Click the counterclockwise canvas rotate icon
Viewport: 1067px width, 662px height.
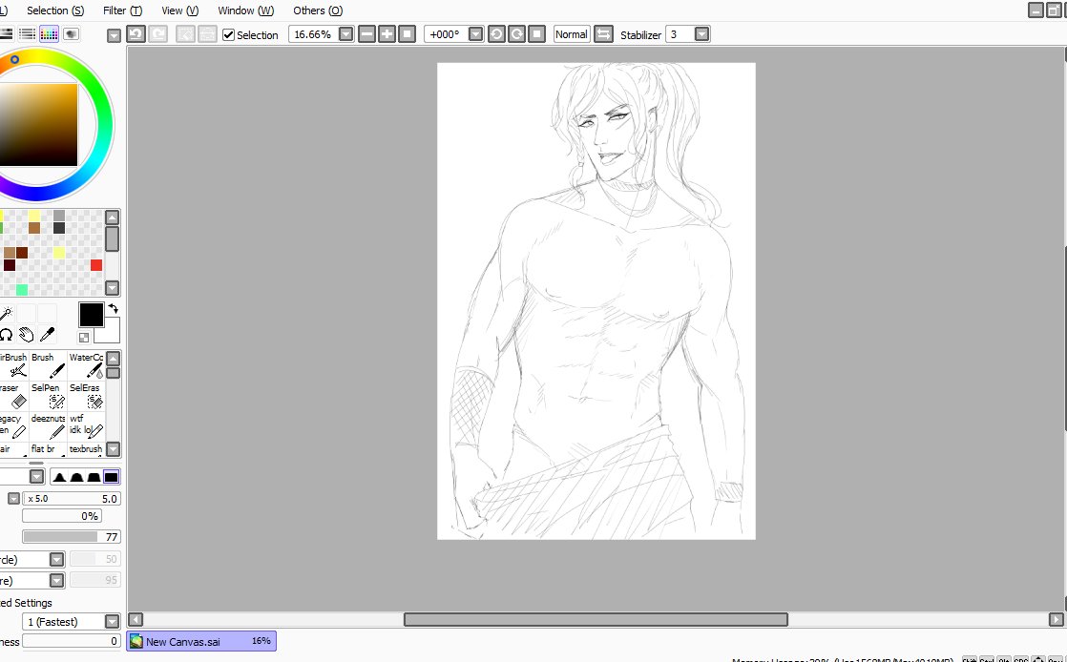[495, 33]
